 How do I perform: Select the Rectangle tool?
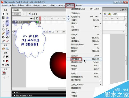point(7,29)
